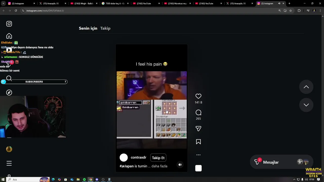Open a new tab with the plus button
The image size is (324, 182).
(289, 4)
